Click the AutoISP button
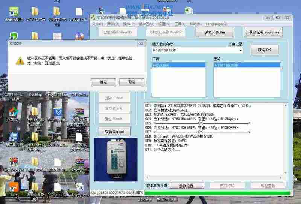The width and height of the screenshot is (301, 204). tap(166, 32)
